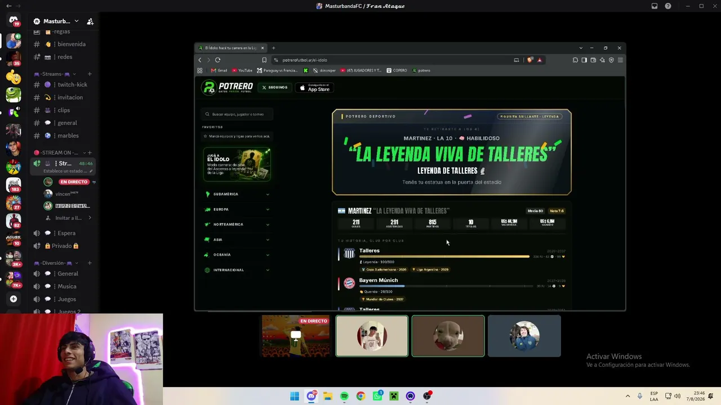Screen dimensions: 721x405
Task: Open Google Chrome from the taskbar
Action: tap(360, 396)
